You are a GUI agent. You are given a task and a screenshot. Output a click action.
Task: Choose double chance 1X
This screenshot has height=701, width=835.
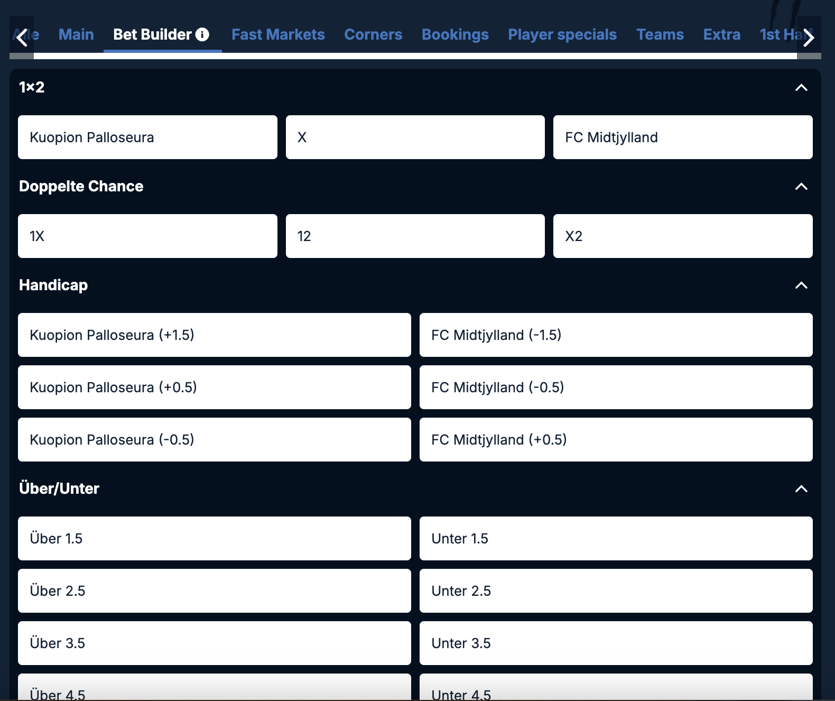point(147,236)
